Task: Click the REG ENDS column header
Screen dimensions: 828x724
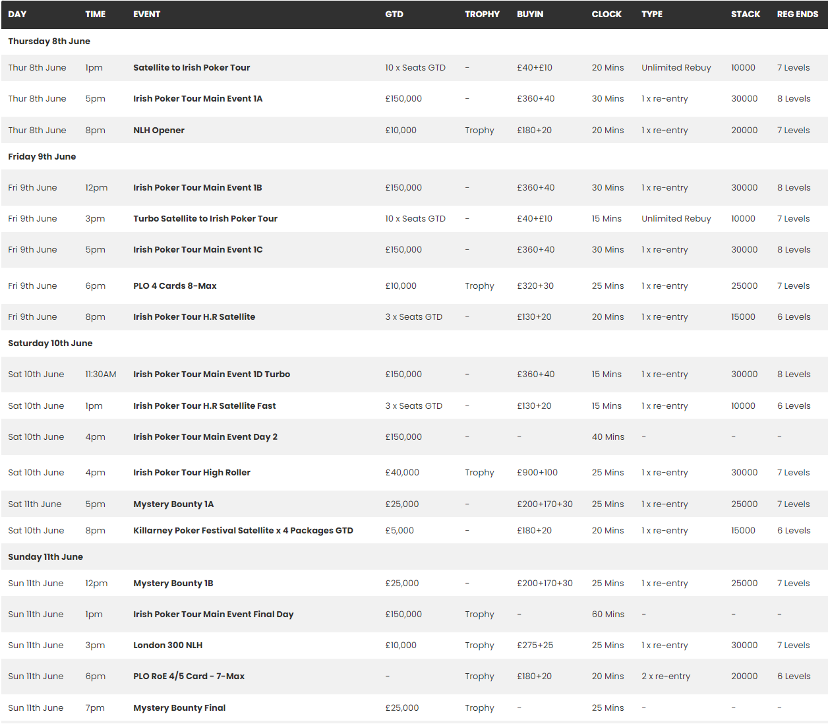Action: pyautogui.click(x=797, y=14)
